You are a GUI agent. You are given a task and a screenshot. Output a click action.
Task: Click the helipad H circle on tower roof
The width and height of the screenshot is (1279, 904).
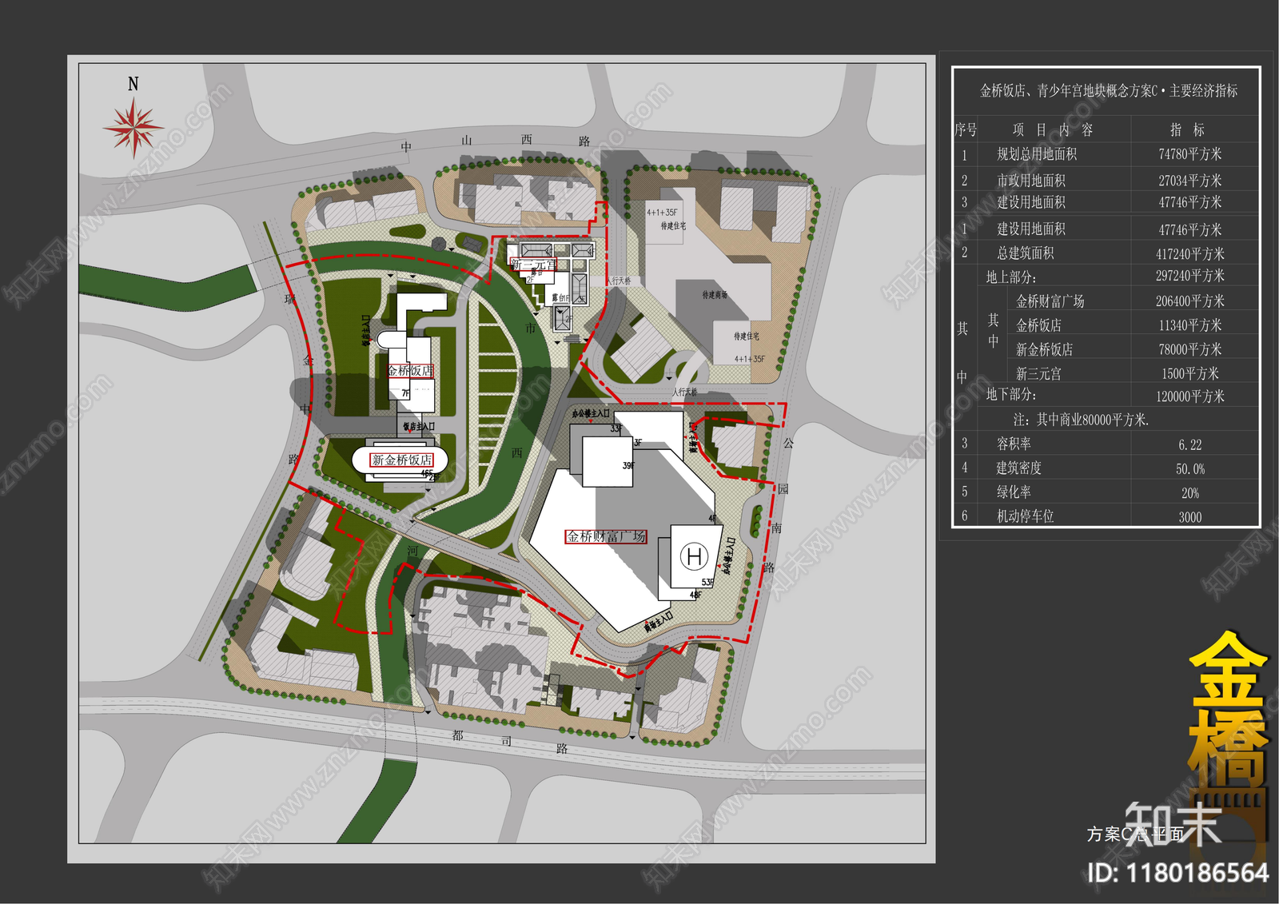coord(694,556)
